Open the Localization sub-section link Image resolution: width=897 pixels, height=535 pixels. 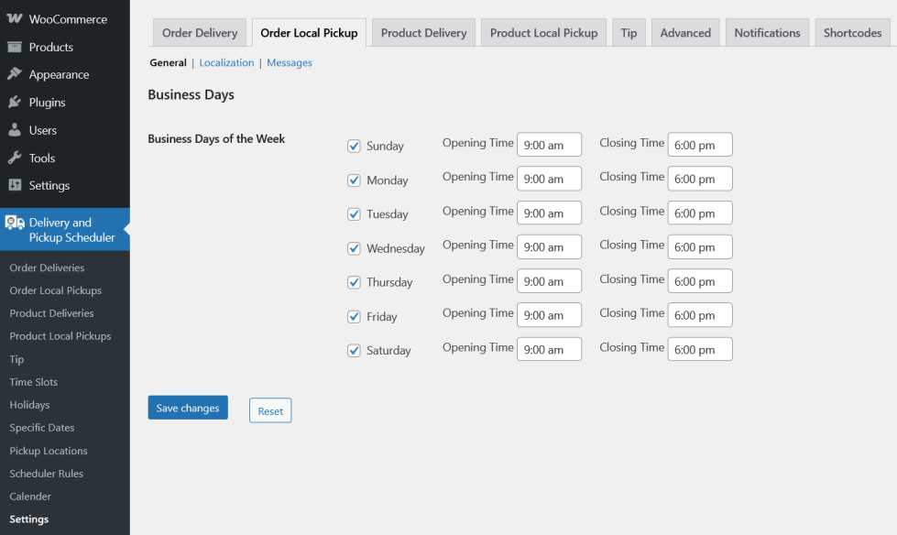226,63
